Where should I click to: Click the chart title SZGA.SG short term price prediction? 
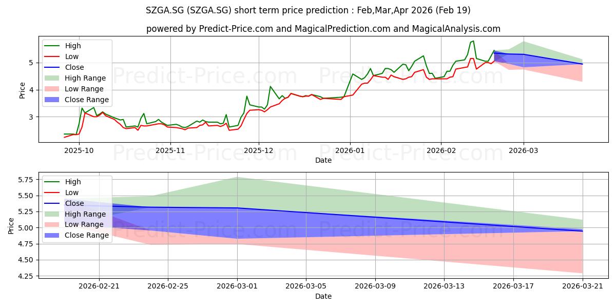coord(307,10)
